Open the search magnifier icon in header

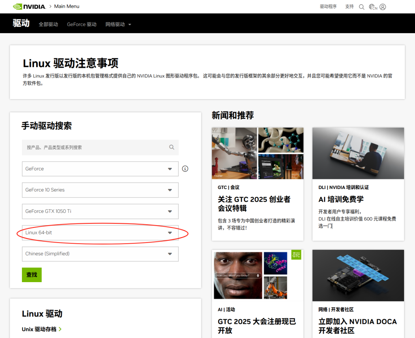point(362,7)
